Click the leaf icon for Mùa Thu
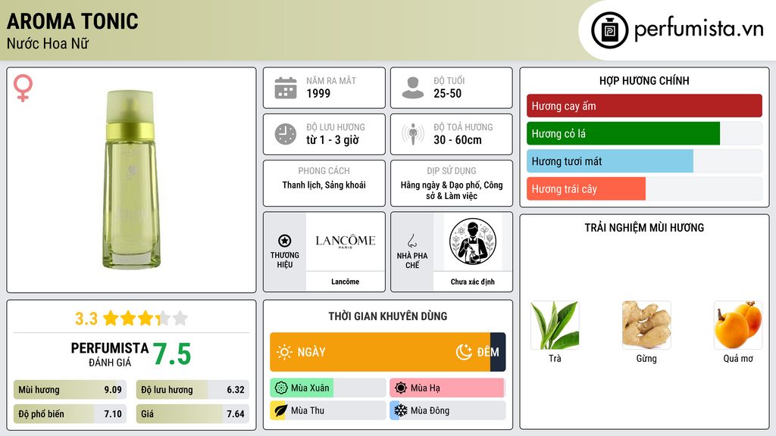This screenshot has width=776, height=436. 280,410
